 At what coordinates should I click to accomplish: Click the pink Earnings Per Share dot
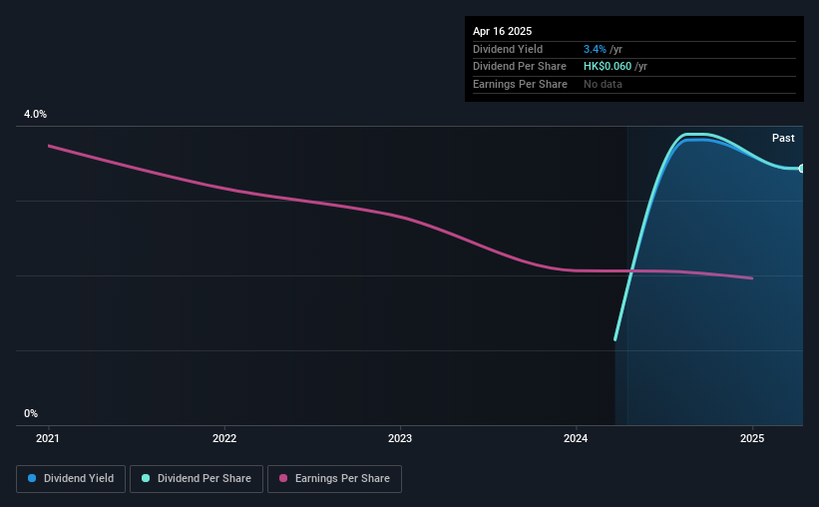(283, 478)
